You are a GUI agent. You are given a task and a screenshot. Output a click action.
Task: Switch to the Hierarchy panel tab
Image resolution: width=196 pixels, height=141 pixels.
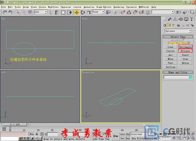pos(175,19)
